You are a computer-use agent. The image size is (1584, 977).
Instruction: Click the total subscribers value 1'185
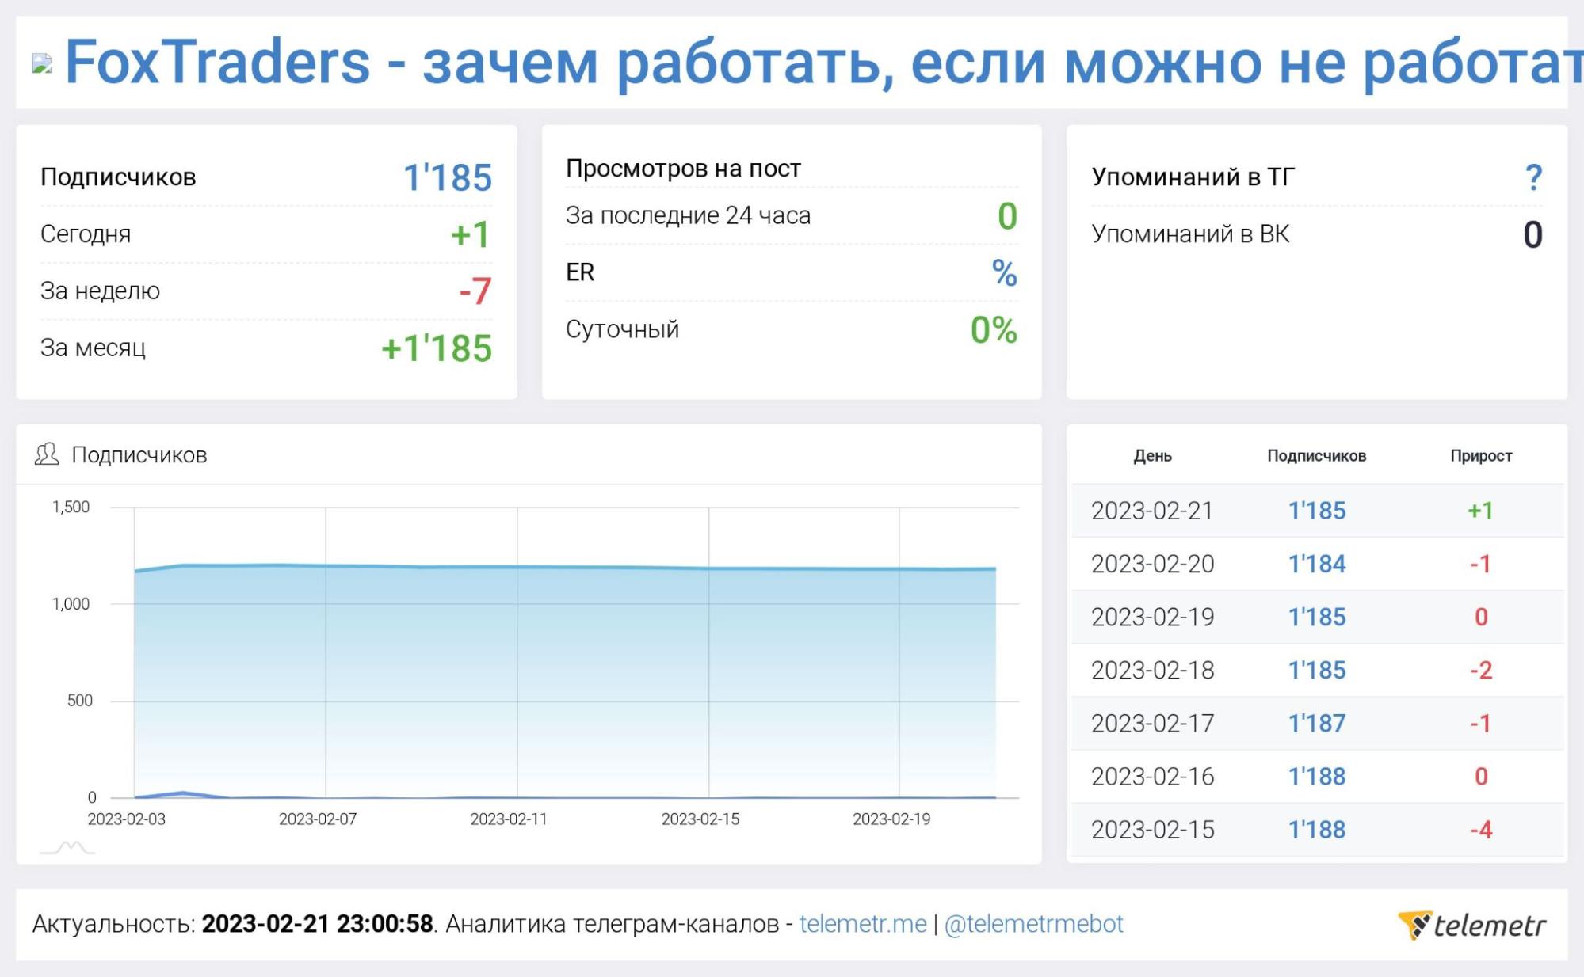(448, 177)
